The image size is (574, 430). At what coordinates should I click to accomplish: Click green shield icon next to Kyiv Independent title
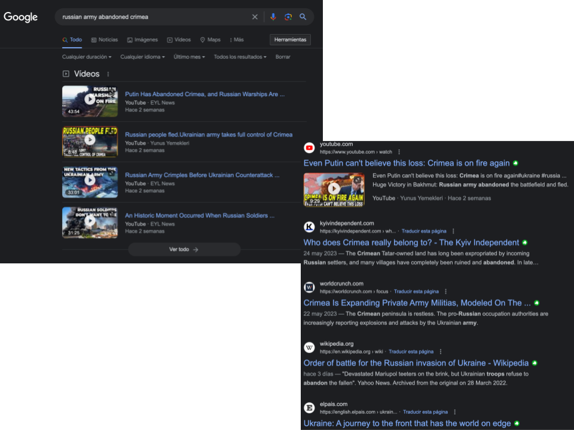click(524, 243)
